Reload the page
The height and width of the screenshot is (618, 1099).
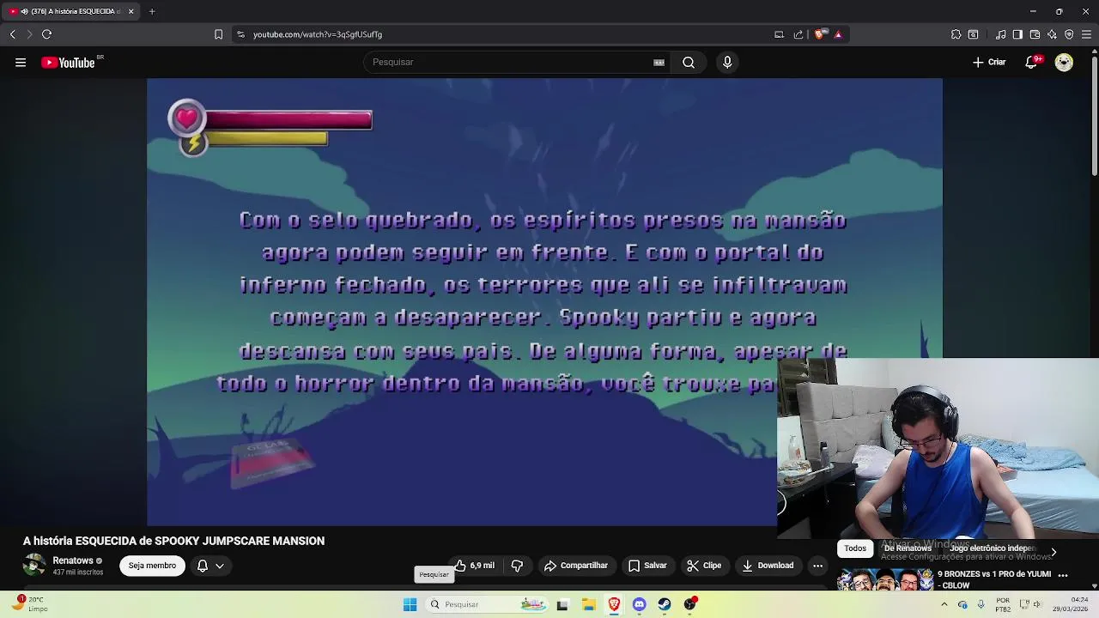click(x=46, y=34)
